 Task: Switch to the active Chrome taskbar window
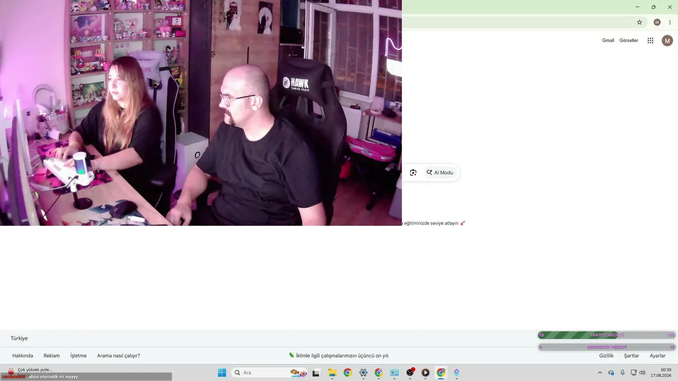pos(441,373)
